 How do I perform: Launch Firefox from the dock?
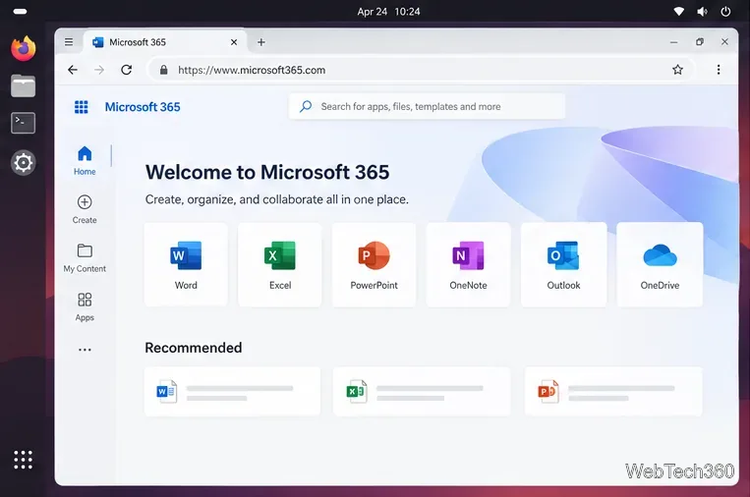pyautogui.click(x=23, y=48)
